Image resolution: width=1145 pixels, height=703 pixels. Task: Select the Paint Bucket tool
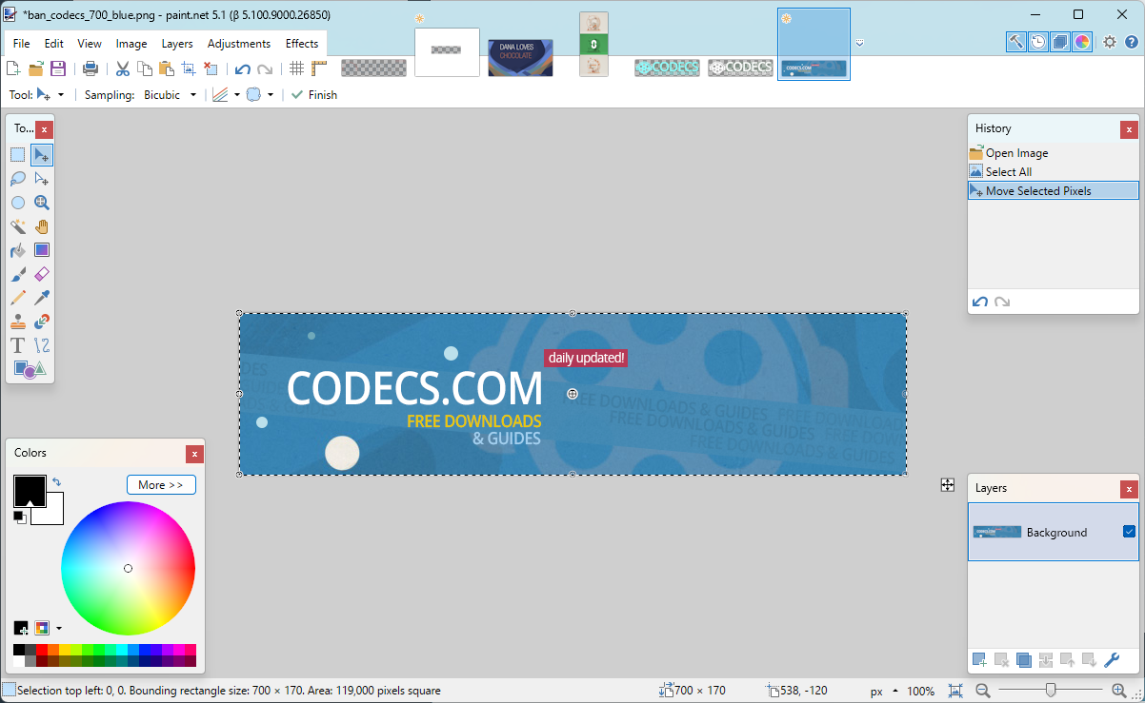pyautogui.click(x=18, y=250)
